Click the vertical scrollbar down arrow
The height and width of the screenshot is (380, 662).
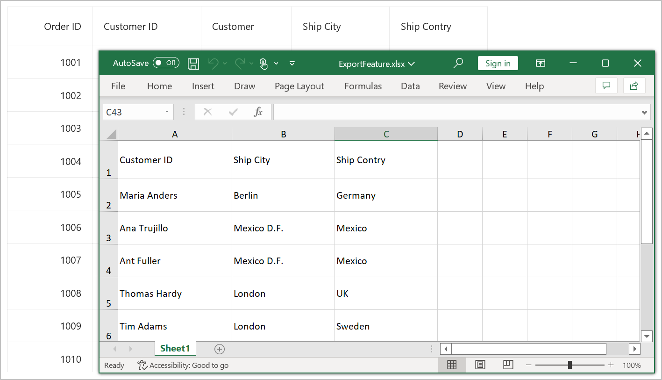pos(647,336)
